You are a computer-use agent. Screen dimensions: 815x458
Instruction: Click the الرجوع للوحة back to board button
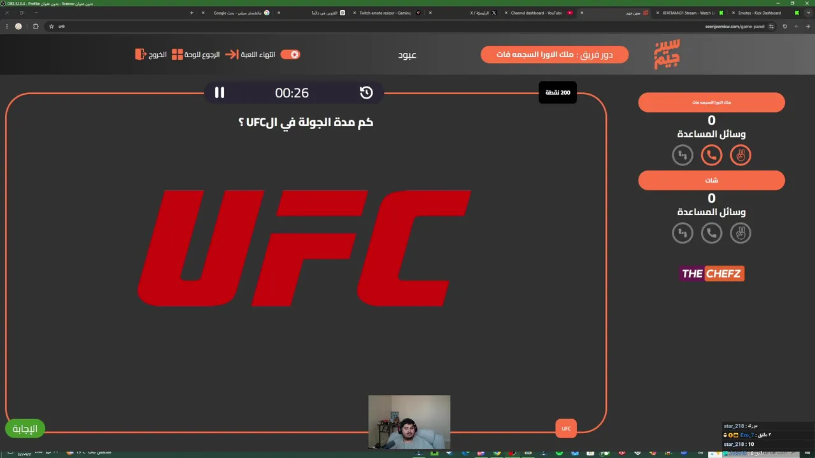coord(195,55)
